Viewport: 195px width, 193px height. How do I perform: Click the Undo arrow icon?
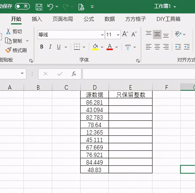click(50, 7)
